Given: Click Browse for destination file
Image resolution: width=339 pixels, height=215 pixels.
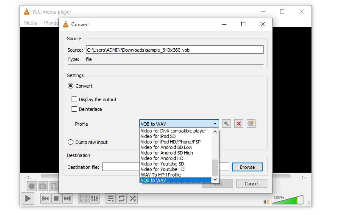Looking at the screenshot, I should [x=247, y=167].
